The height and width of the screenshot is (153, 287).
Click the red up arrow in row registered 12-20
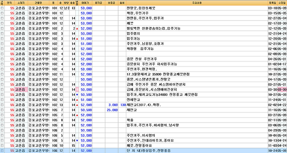tap(77, 39)
